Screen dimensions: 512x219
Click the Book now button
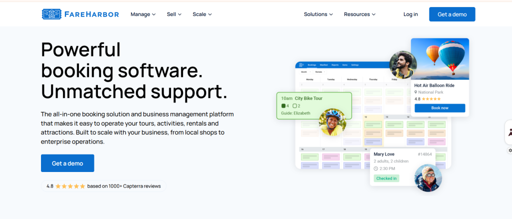coord(440,108)
